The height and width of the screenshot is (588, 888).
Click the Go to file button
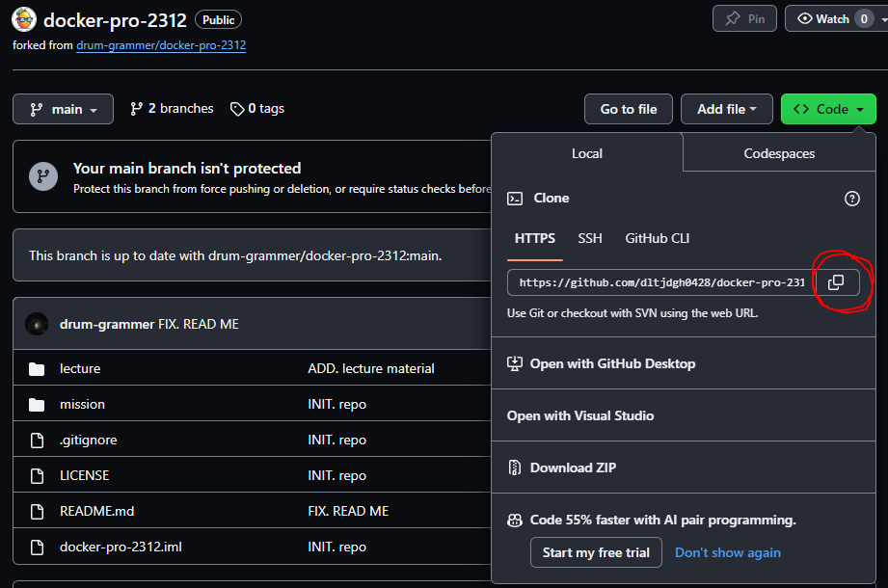point(629,109)
